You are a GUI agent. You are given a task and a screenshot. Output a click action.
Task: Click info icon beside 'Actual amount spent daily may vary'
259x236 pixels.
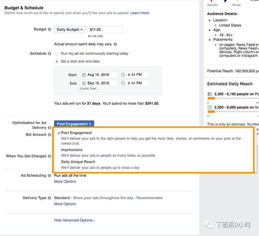pos(115,44)
